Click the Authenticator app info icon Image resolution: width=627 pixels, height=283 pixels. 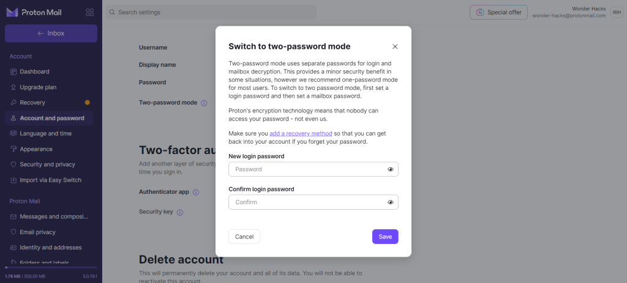(x=195, y=192)
